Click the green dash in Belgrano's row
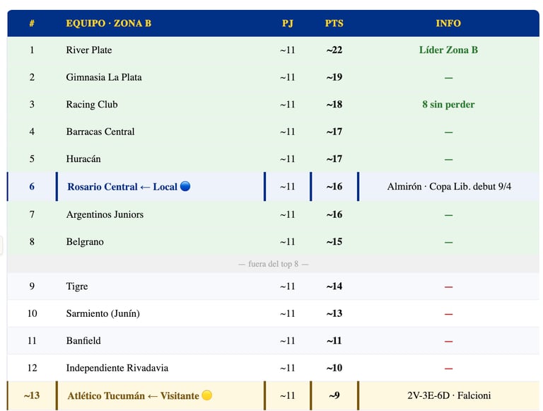The image size is (543, 411). (448, 242)
